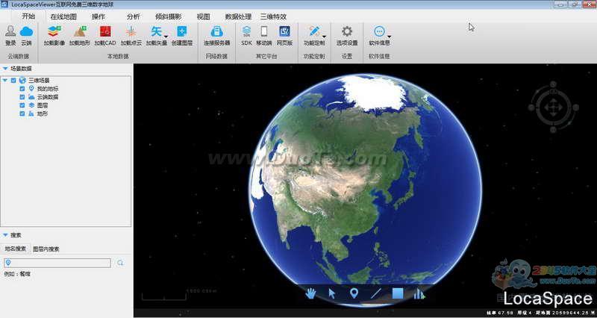Select the hand pan tool
597x318 pixels.
(x=310, y=293)
